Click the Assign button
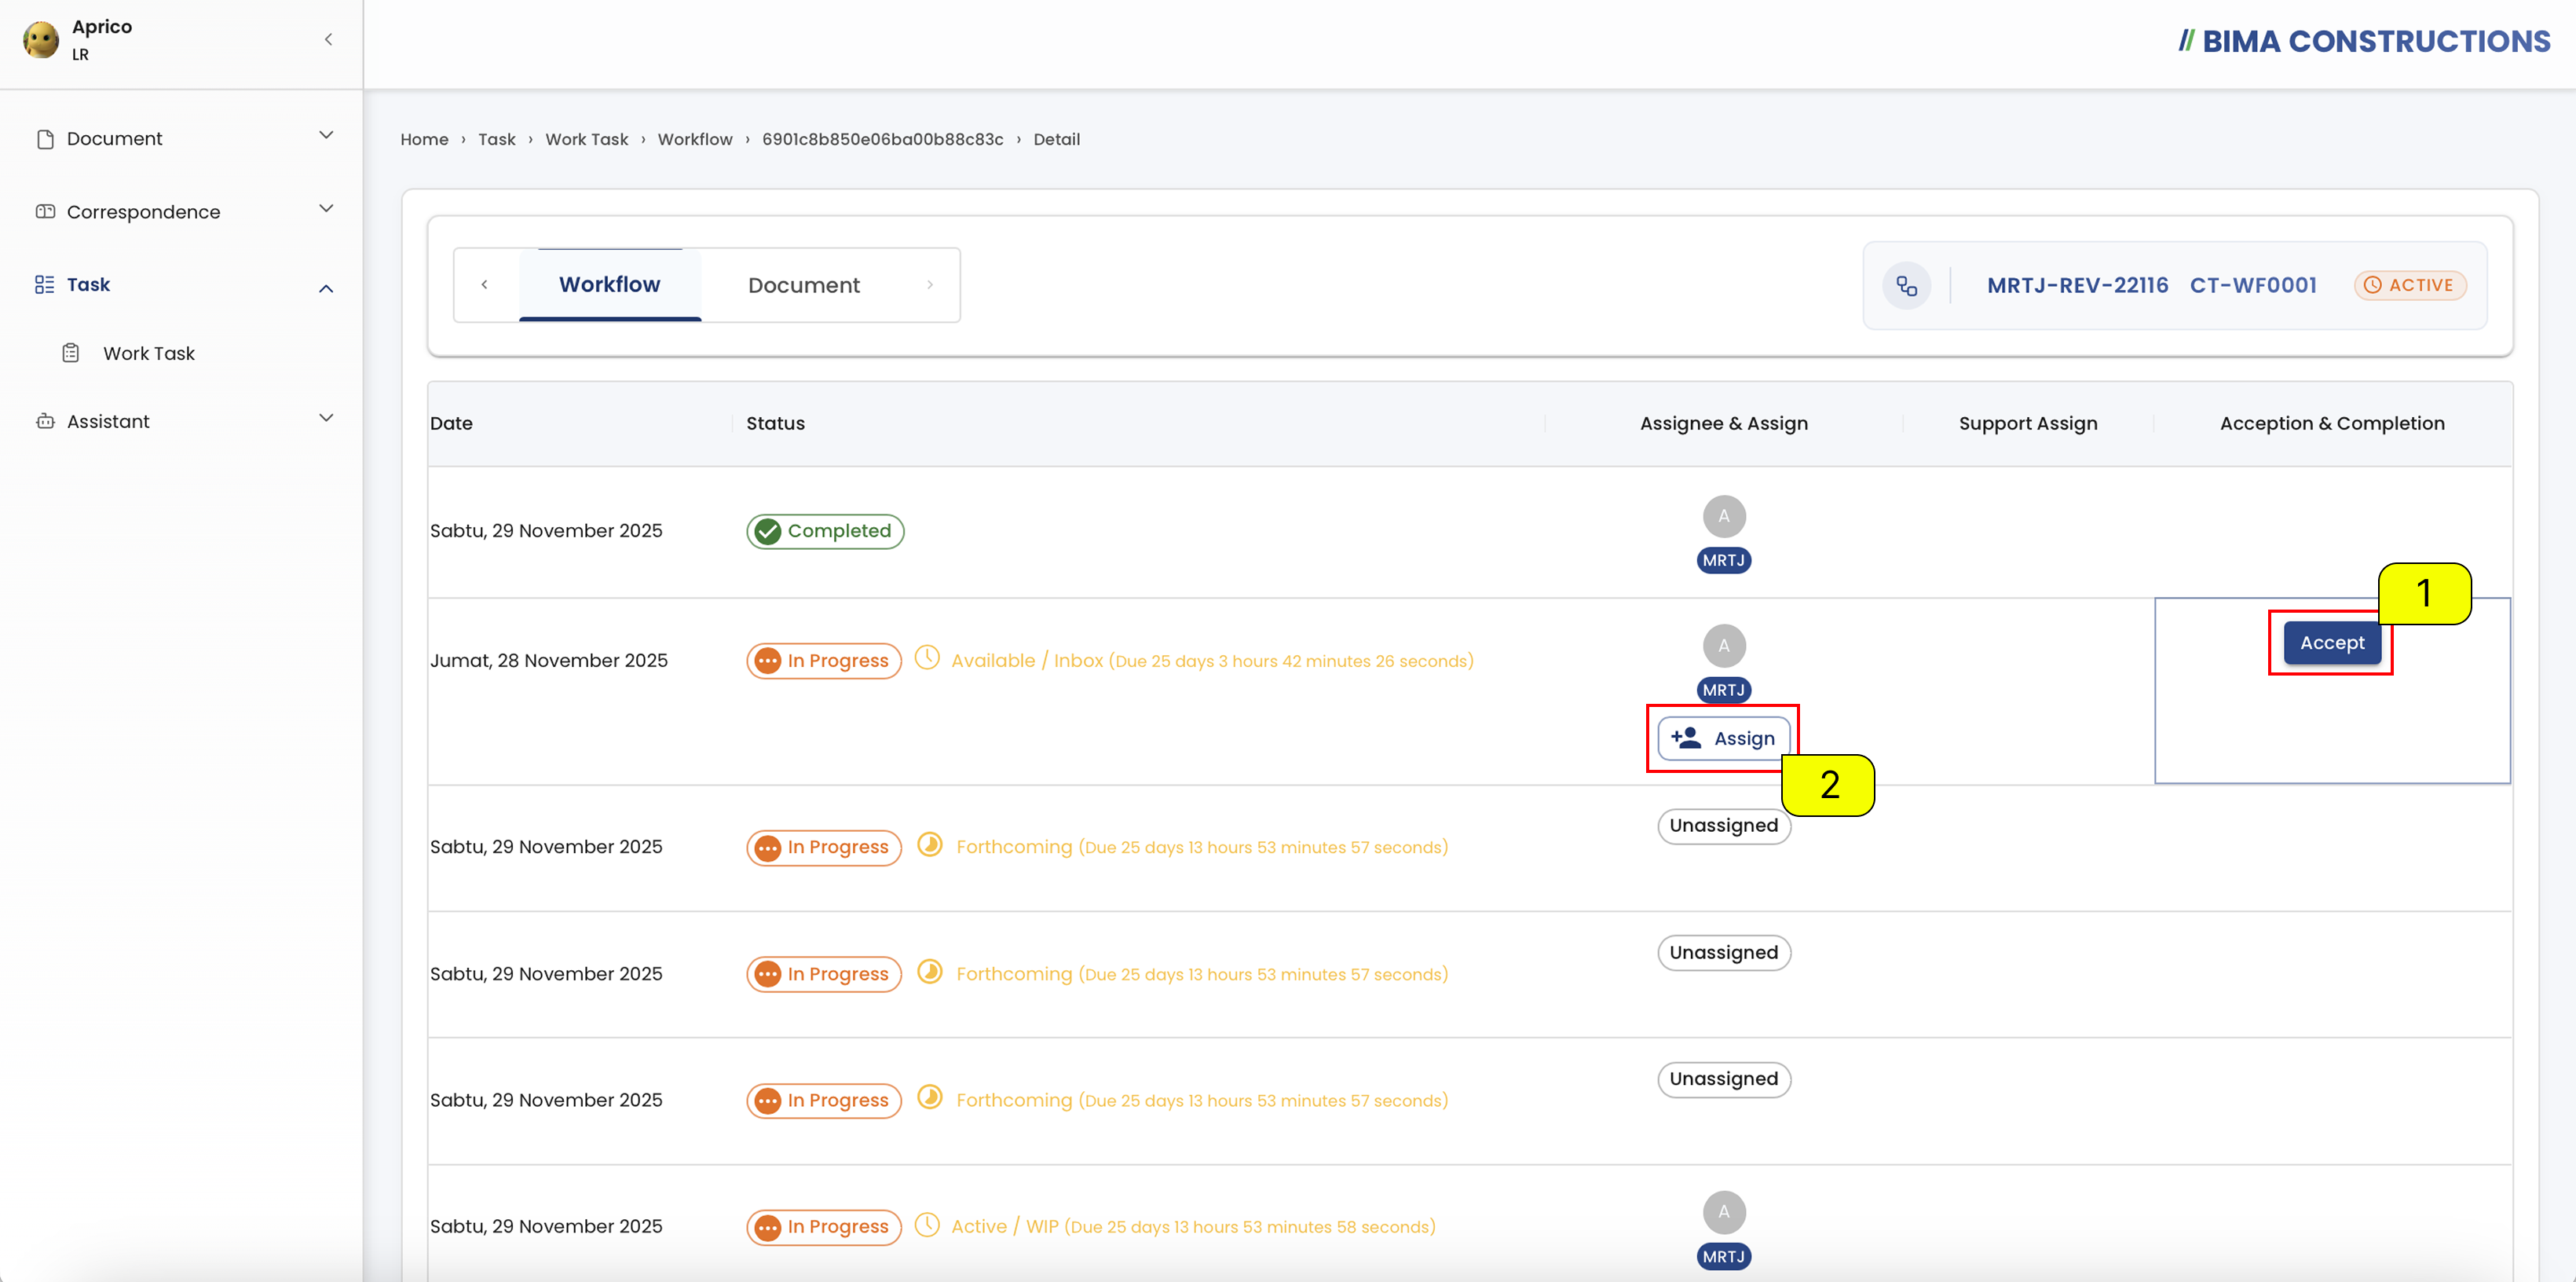The image size is (2576, 1282). pyautogui.click(x=1723, y=738)
